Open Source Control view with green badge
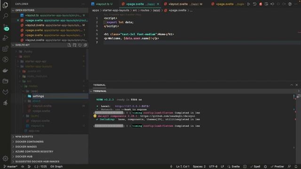 point(6,27)
